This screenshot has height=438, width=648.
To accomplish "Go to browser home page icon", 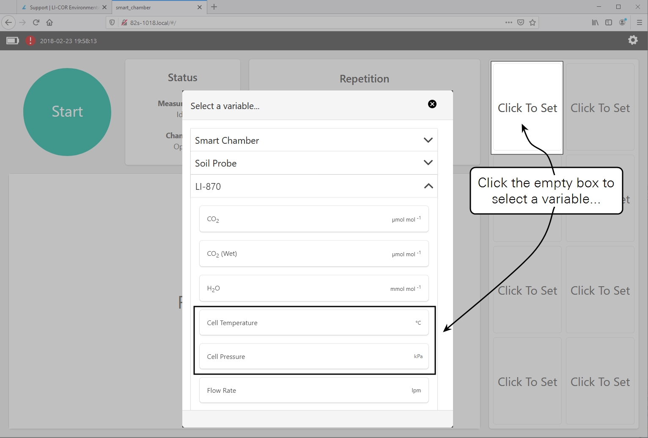I will pyautogui.click(x=49, y=22).
